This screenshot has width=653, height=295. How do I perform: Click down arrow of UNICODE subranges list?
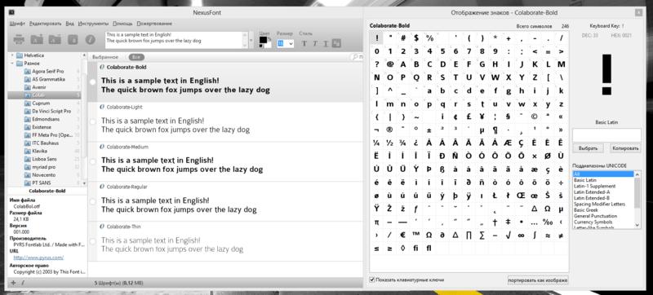637,225
